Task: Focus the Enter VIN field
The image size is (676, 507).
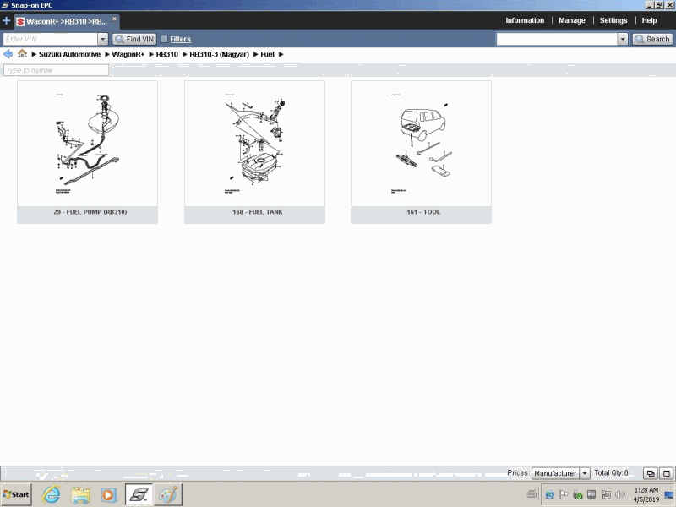Action: 50,39
